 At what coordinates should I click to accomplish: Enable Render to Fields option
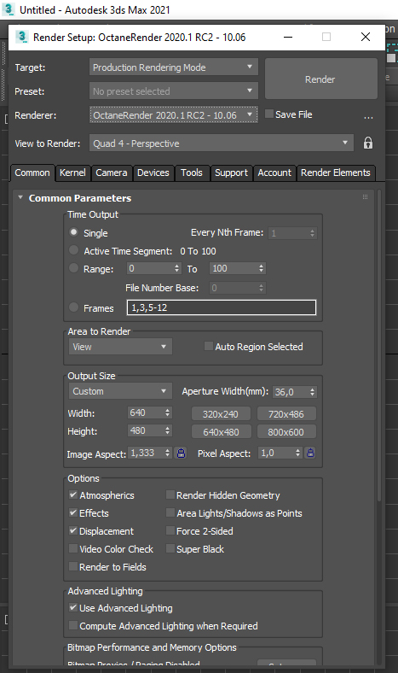click(x=73, y=567)
